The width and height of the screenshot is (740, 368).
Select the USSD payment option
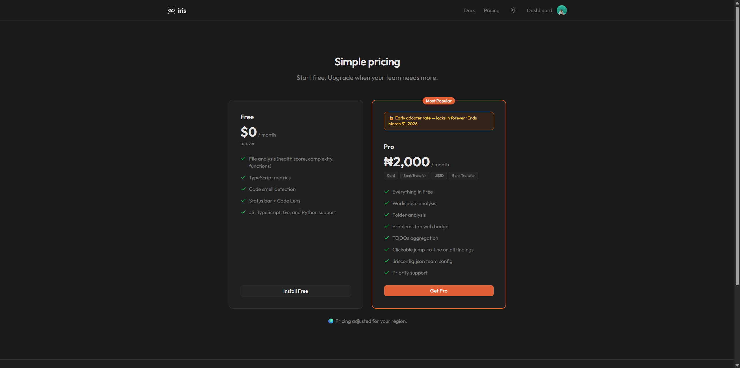point(439,175)
